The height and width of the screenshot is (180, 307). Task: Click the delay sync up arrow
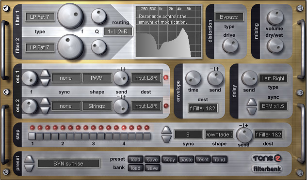click(x=252, y=103)
